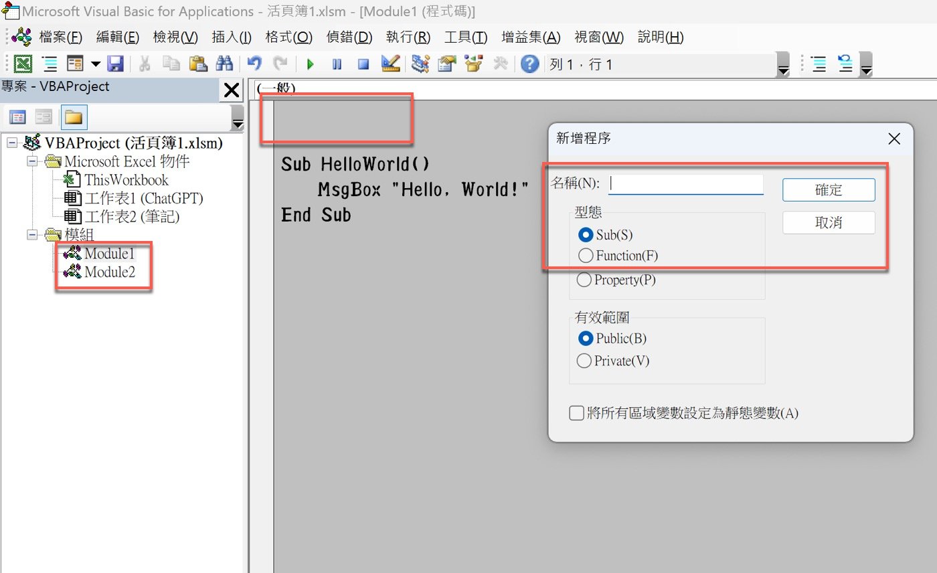Image resolution: width=937 pixels, height=573 pixels.
Task: Click the Find binoculars icon
Action: (x=224, y=64)
